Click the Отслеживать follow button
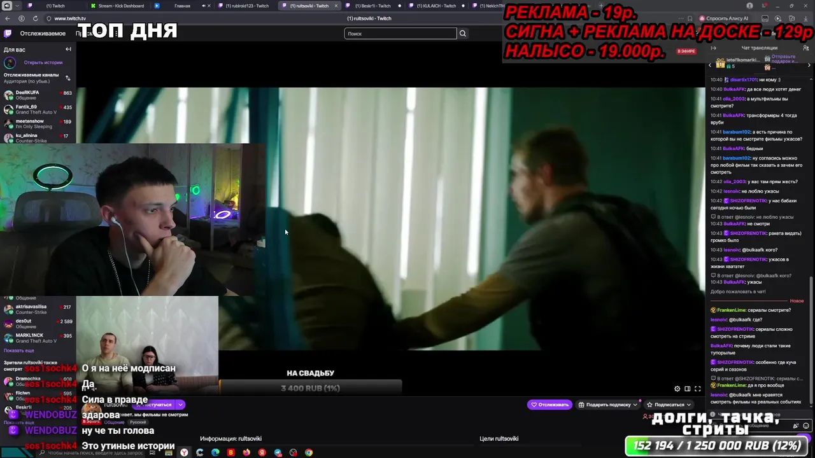815x458 pixels. [x=549, y=405]
